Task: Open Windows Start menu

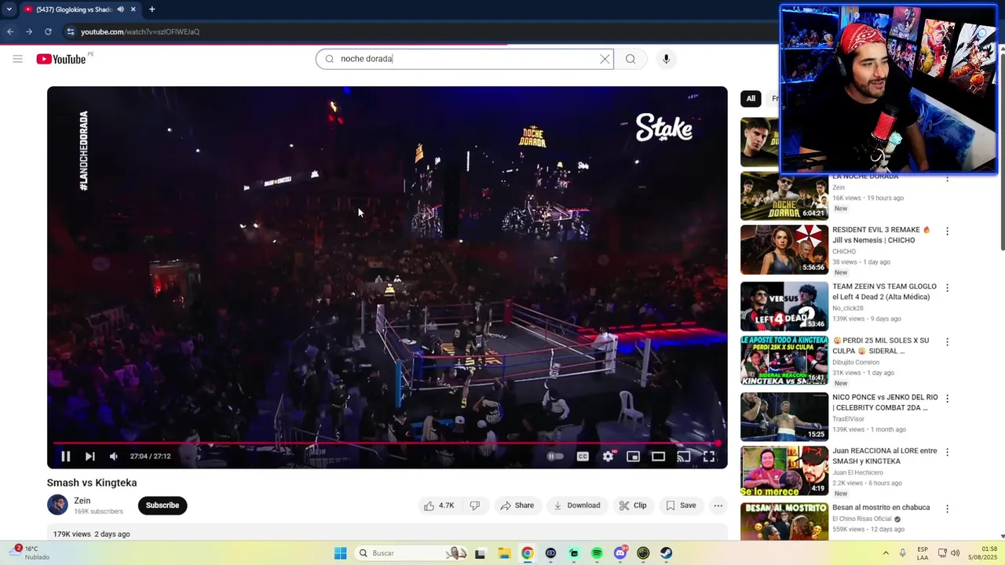Action: (340, 553)
